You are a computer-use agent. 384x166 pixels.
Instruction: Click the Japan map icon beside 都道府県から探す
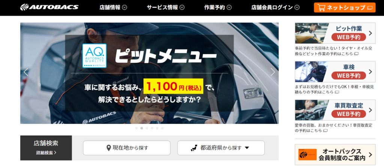pos(194,148)
